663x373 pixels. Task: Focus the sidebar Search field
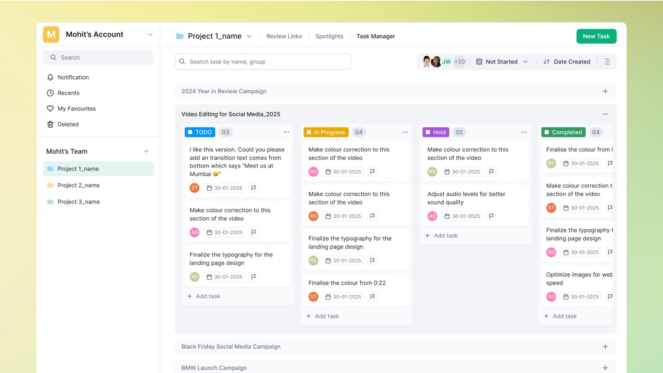point(98,57)
